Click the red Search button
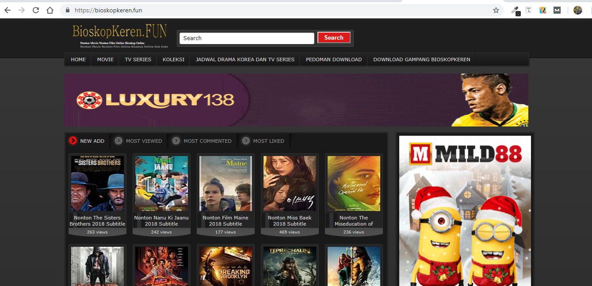The width and height of the screenshot is (592, 286). tap(334, 38)
